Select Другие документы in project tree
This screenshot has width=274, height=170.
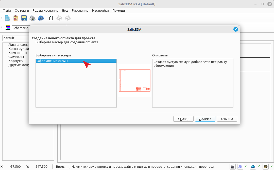click(x=19, y=65)
